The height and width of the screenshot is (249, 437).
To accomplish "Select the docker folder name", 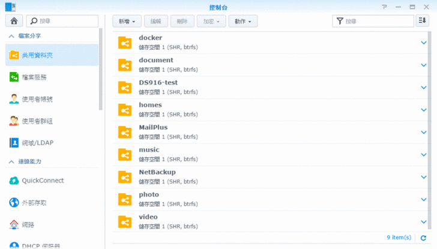I will (x=151, y=38).
